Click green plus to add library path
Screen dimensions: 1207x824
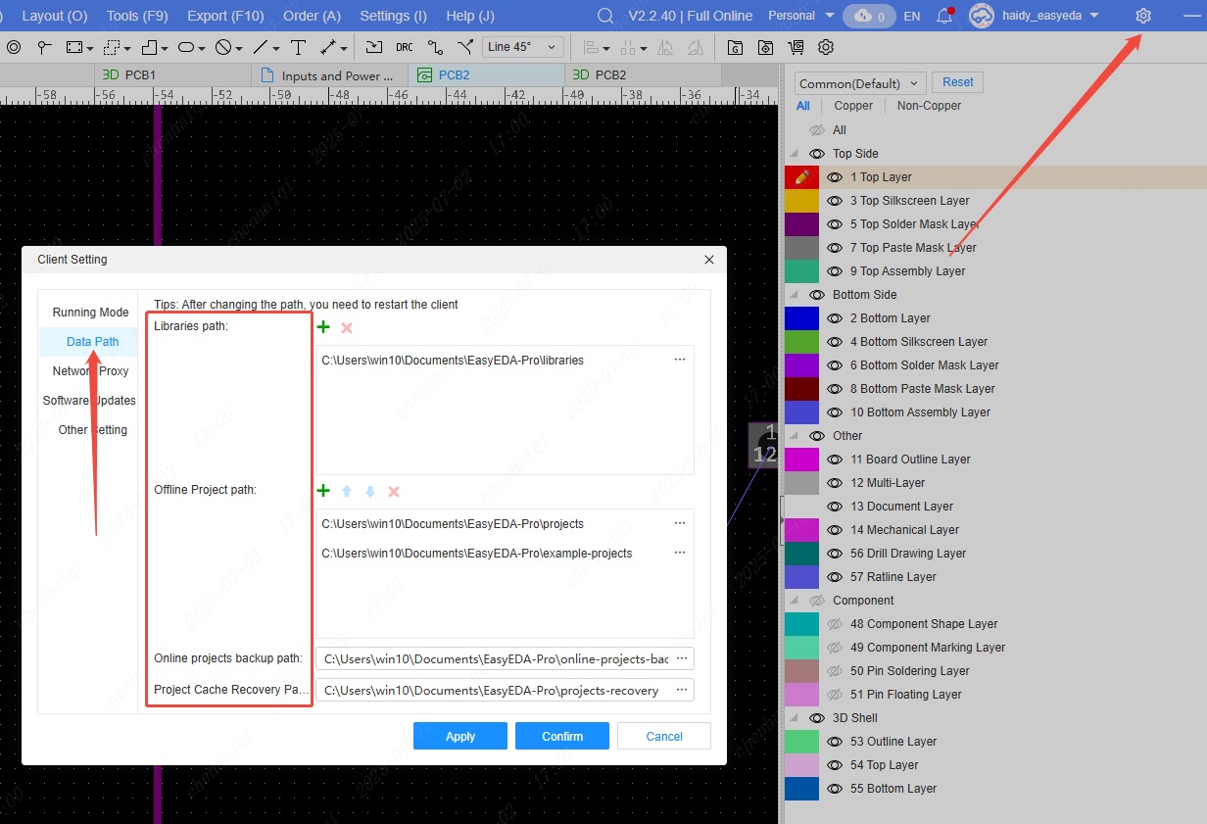[x=324, y=327]
